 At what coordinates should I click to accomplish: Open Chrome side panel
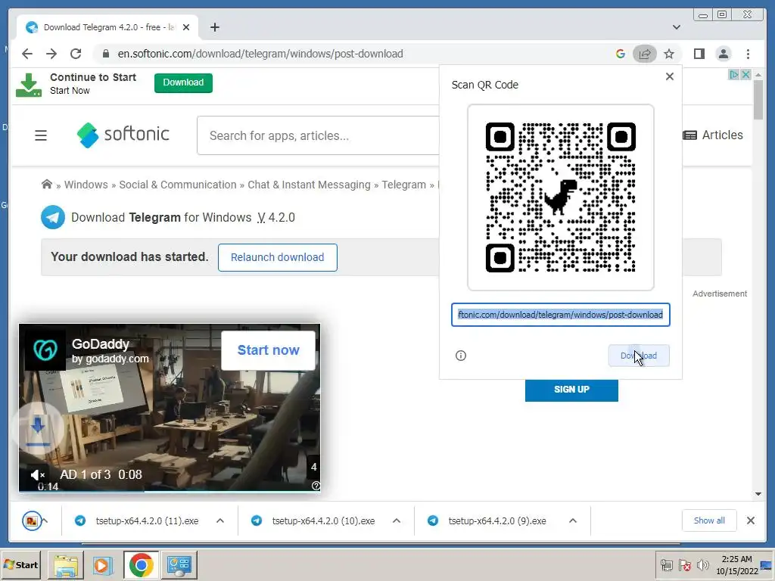click(699, 54)
